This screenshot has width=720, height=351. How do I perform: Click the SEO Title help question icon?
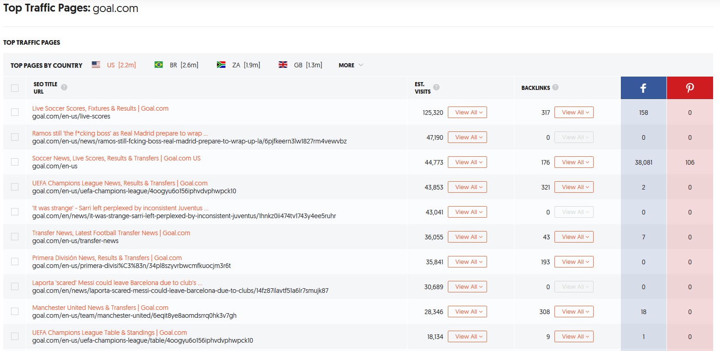pyautogui.click(x=64, y=87)
